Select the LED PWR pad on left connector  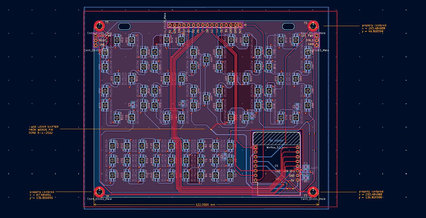[96, 36]
